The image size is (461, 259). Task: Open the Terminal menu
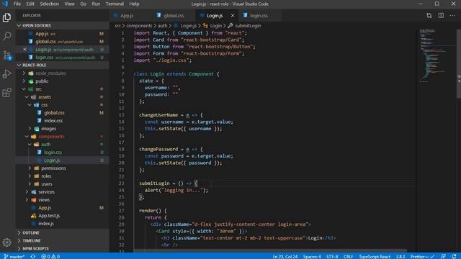click(115, 4)
